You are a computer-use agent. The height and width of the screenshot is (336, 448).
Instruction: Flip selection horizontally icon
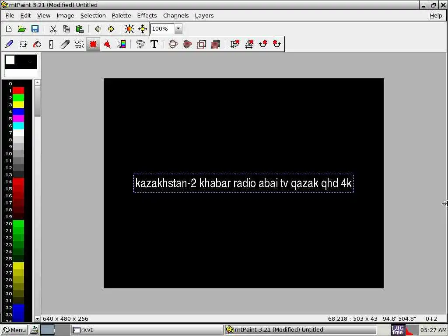click(249, 44)
